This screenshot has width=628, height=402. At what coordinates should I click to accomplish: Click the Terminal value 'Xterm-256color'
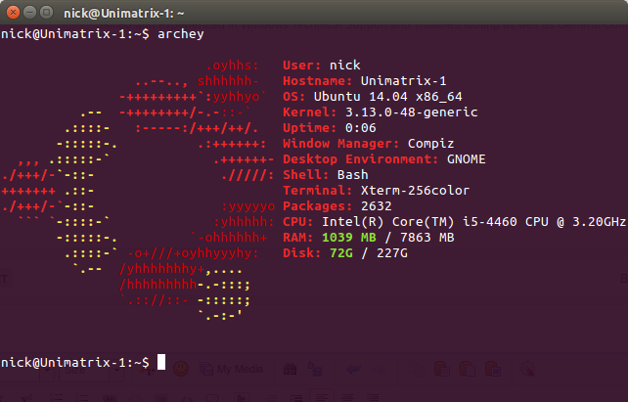click(x=415, y=190)
